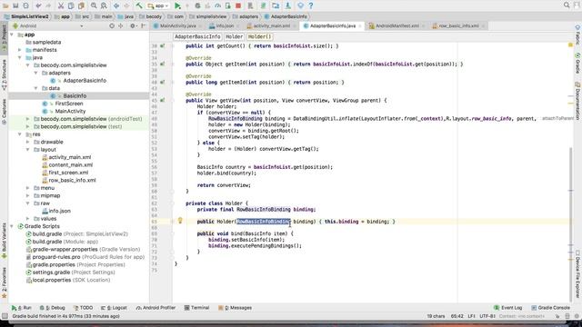Expand the drawable folder

[28, 142]
